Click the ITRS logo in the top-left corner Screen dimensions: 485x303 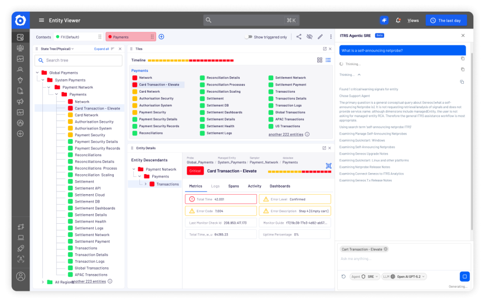21,21
